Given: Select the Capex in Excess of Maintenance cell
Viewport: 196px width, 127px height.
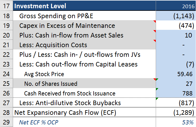Looking at the screenshot, I should (x=84, y=25).
